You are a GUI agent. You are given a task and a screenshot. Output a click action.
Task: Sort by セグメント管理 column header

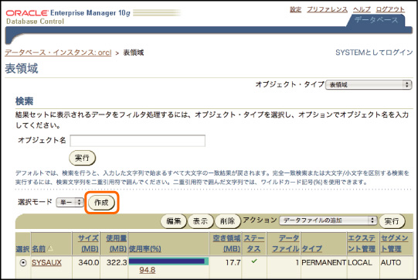pos(394,243)
